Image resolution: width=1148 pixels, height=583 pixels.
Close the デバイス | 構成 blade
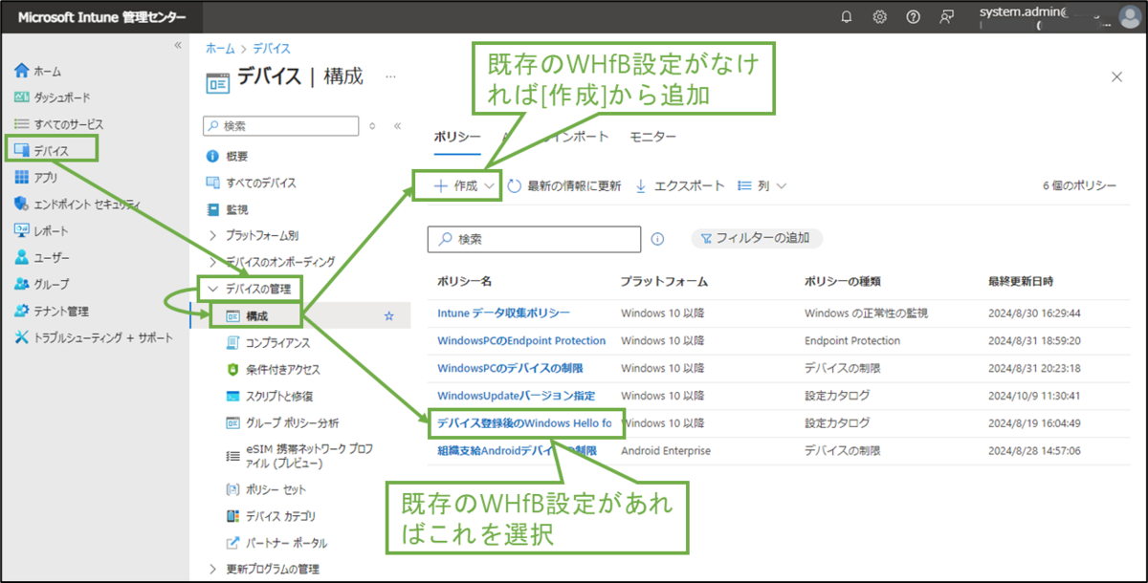coord(1116,77)
